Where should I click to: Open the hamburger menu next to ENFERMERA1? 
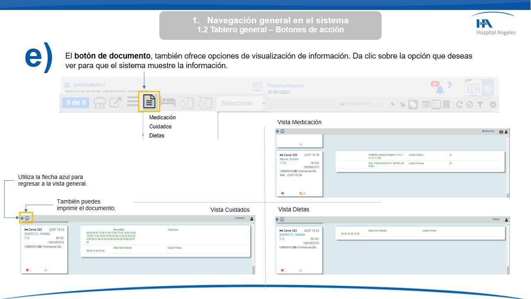(67, 85)
